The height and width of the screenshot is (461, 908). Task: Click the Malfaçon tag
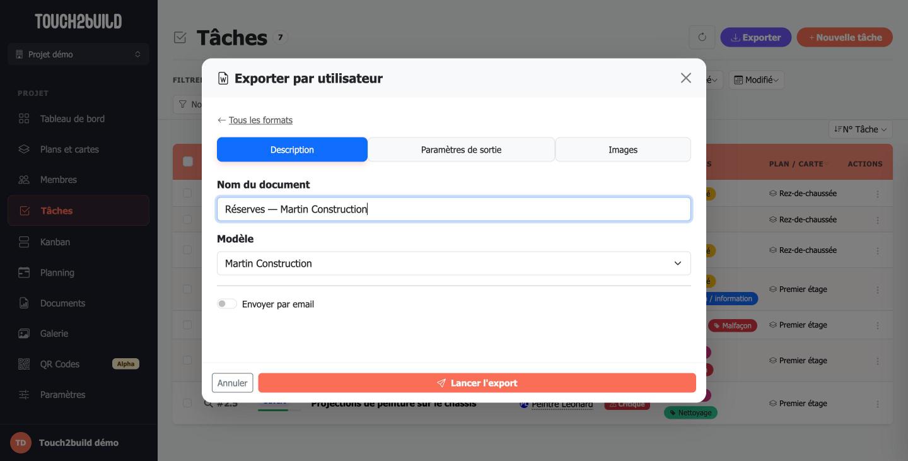[x=733, y=325]
